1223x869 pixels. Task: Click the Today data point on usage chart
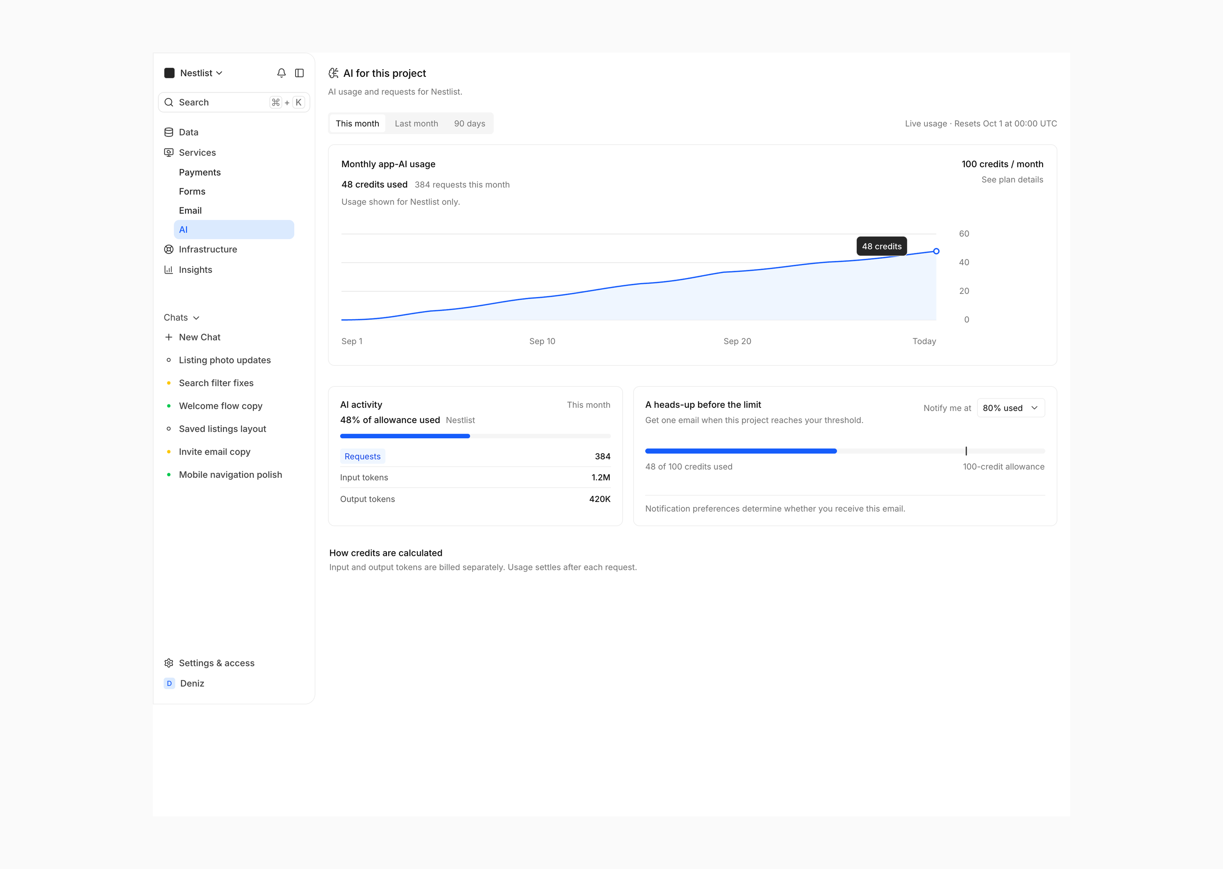(936, 251)
